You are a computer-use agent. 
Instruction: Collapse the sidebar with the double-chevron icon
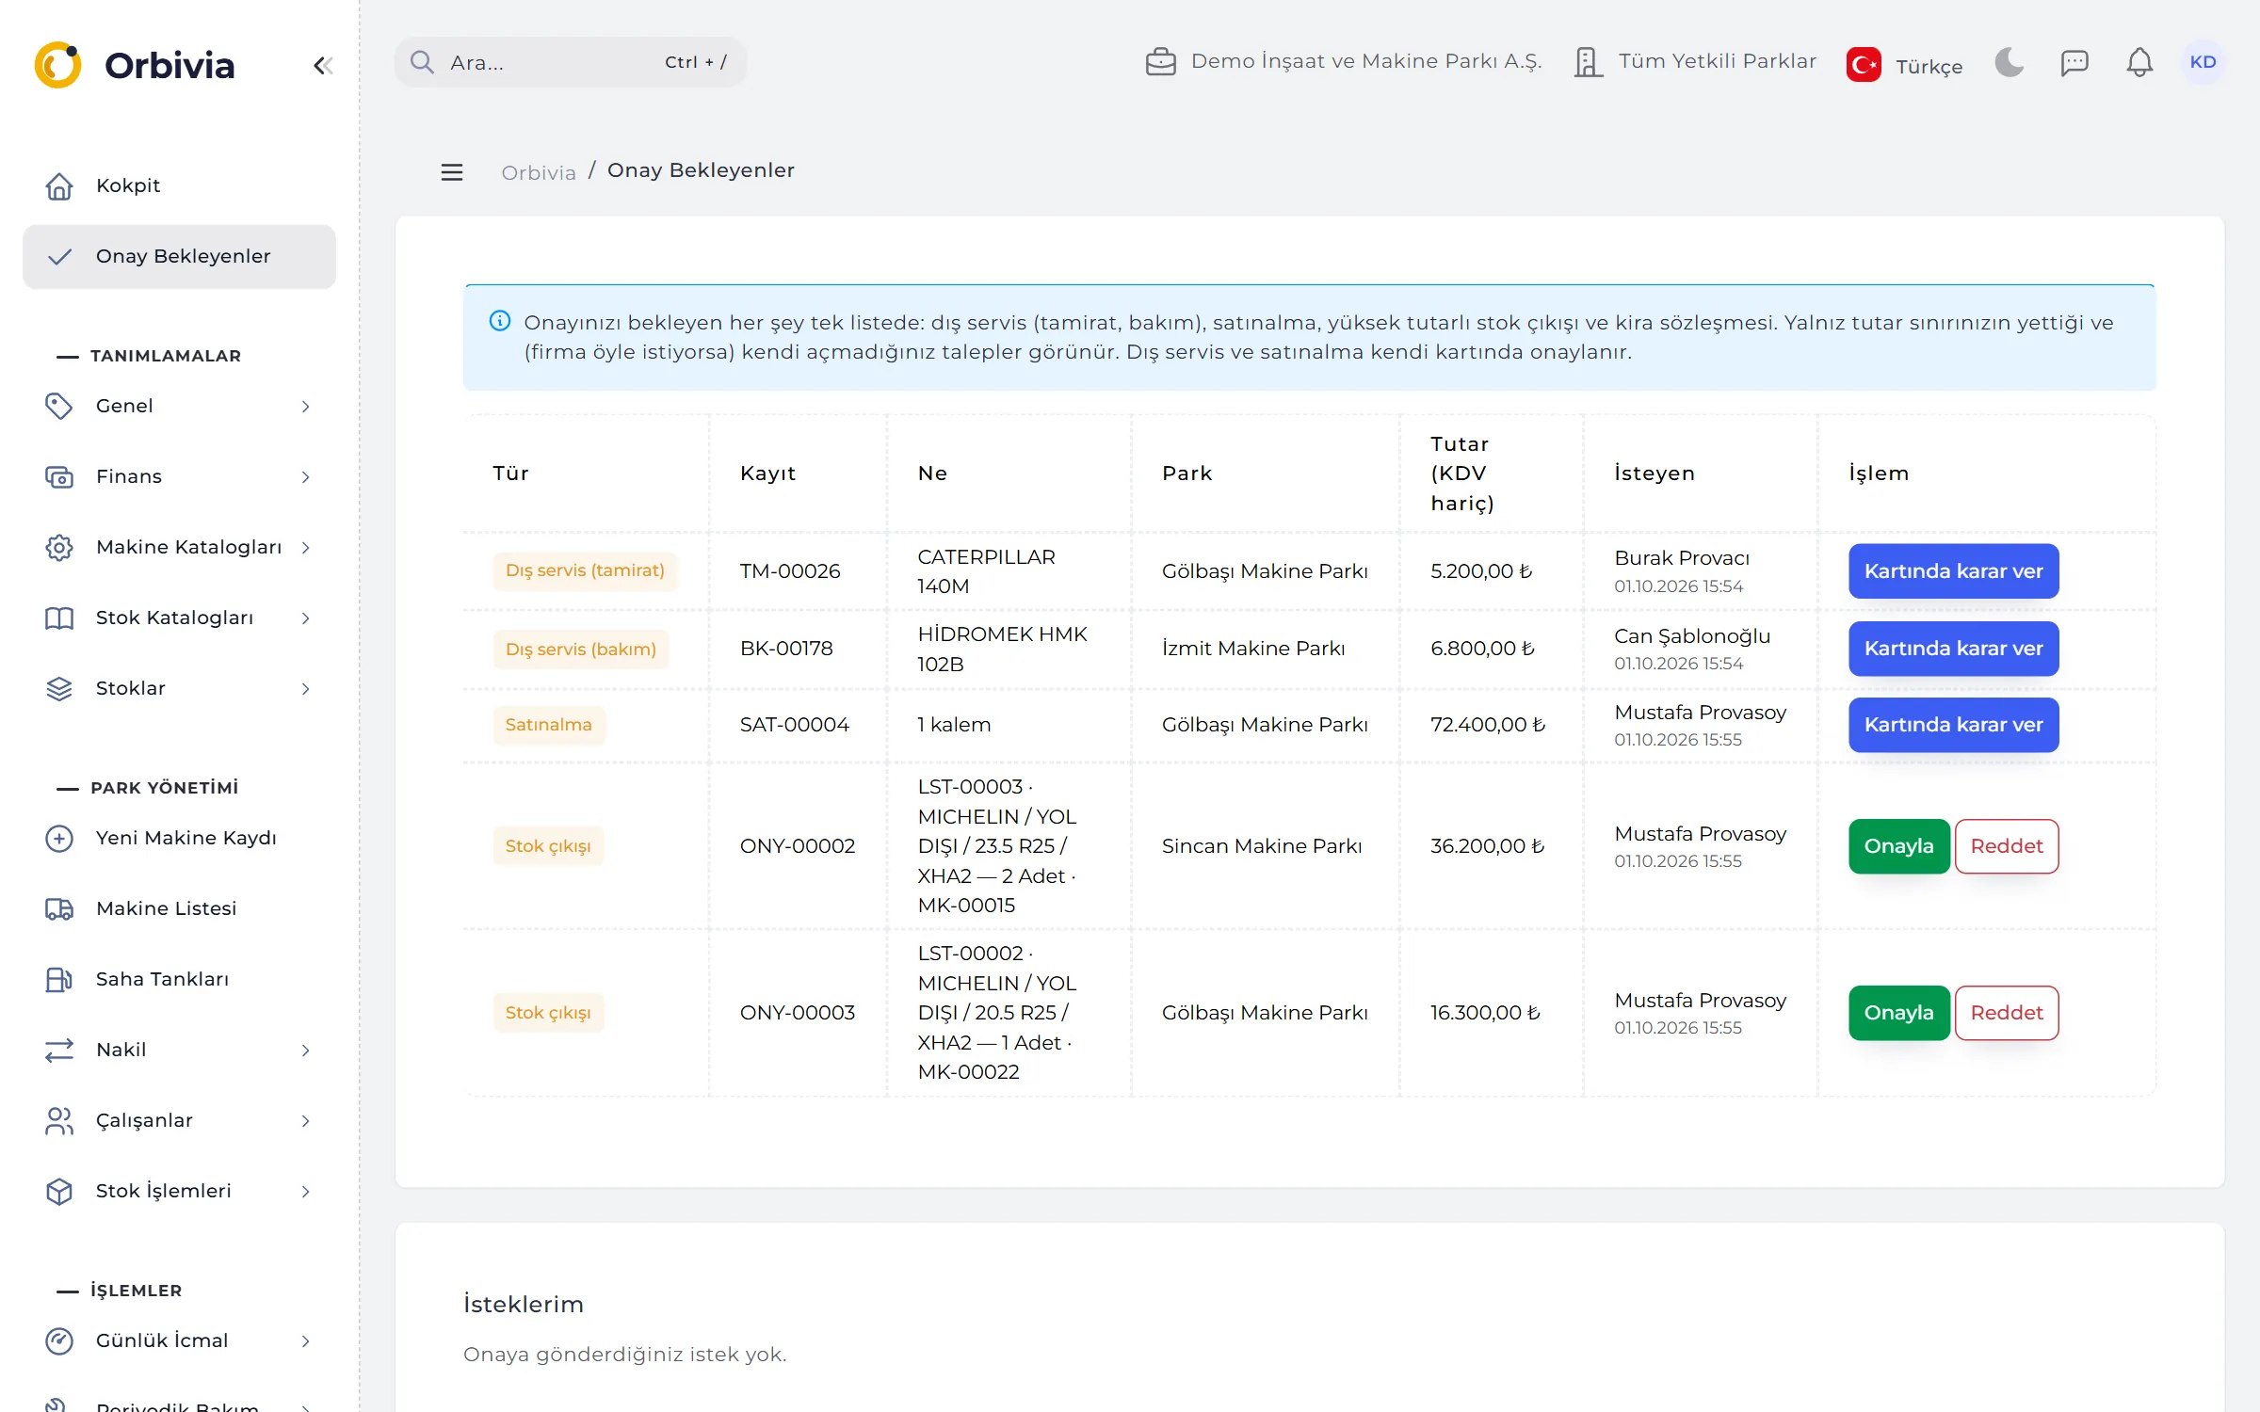323,65
